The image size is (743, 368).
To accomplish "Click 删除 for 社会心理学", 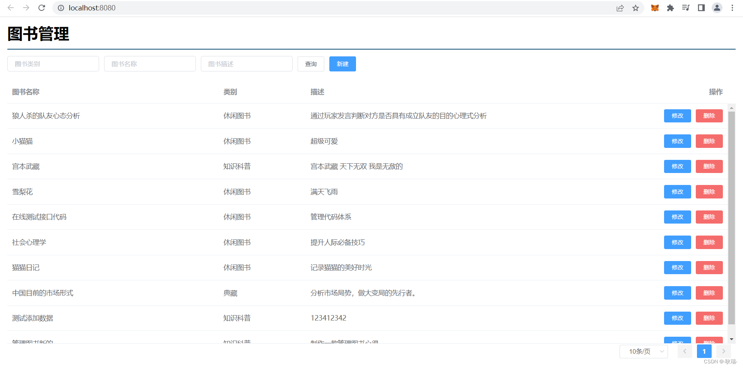I will point(709,242).
